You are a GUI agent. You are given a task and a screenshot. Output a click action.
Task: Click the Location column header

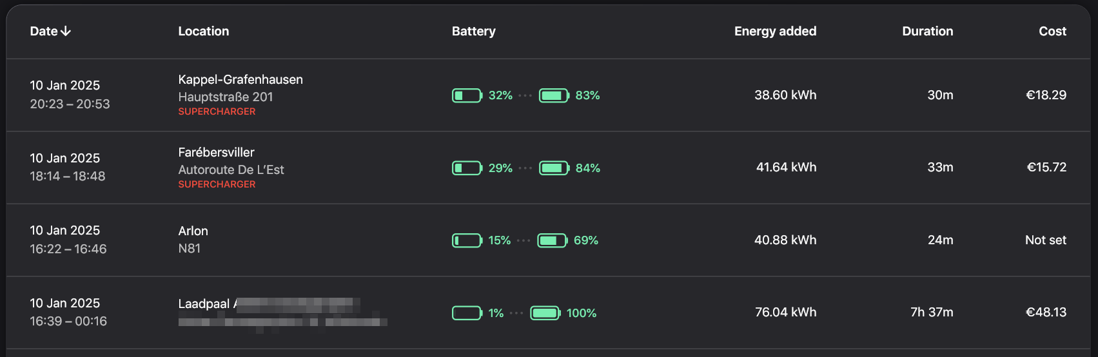pos(203,31)
